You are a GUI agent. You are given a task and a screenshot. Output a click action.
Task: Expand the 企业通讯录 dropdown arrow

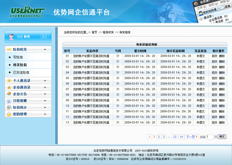click(45, 87)
